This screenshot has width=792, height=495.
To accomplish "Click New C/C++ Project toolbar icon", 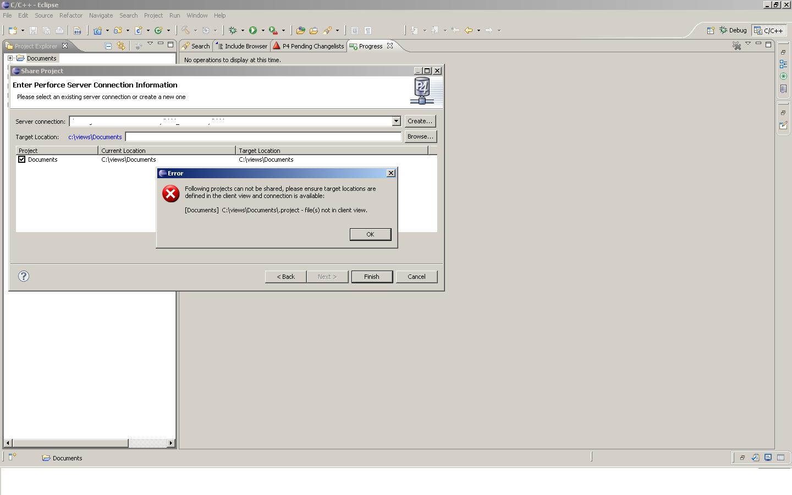I will point(98,30).
